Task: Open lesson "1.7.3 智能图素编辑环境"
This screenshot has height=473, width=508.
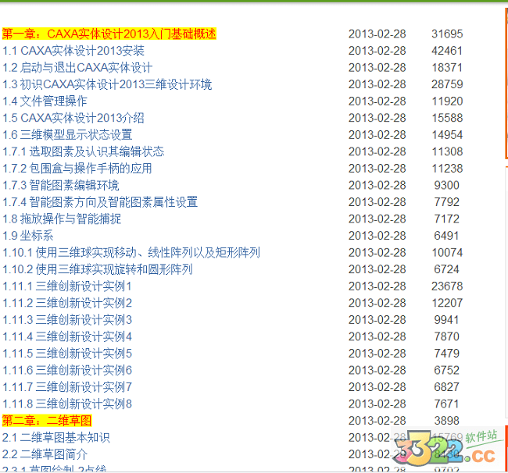Action: coord(61,186)
